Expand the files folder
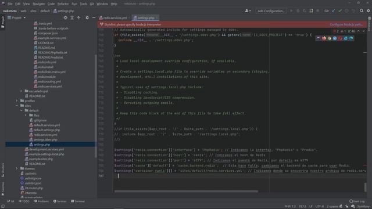This screenshot has height=209, width=372. point(26,116)
